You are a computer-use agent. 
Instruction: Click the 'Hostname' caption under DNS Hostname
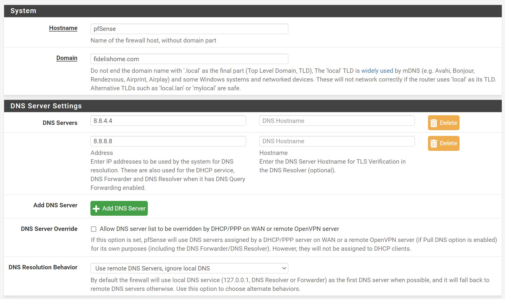pyautogui.click(x=273, y=153)
